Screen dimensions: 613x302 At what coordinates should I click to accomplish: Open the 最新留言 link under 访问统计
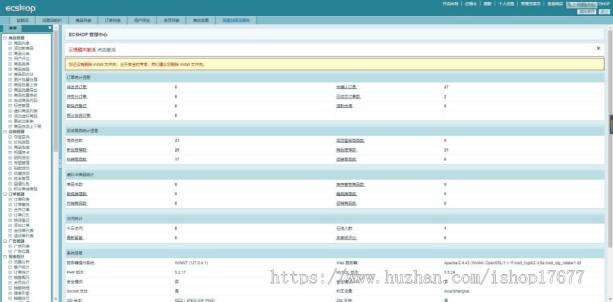[x=75, y=237]
